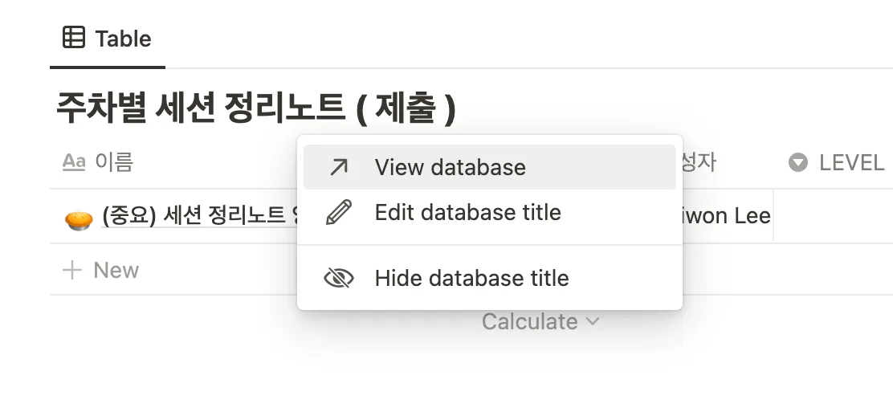Choose Edit database title menu entry
This screenshot has width=893, height=408.
(467, 213)
